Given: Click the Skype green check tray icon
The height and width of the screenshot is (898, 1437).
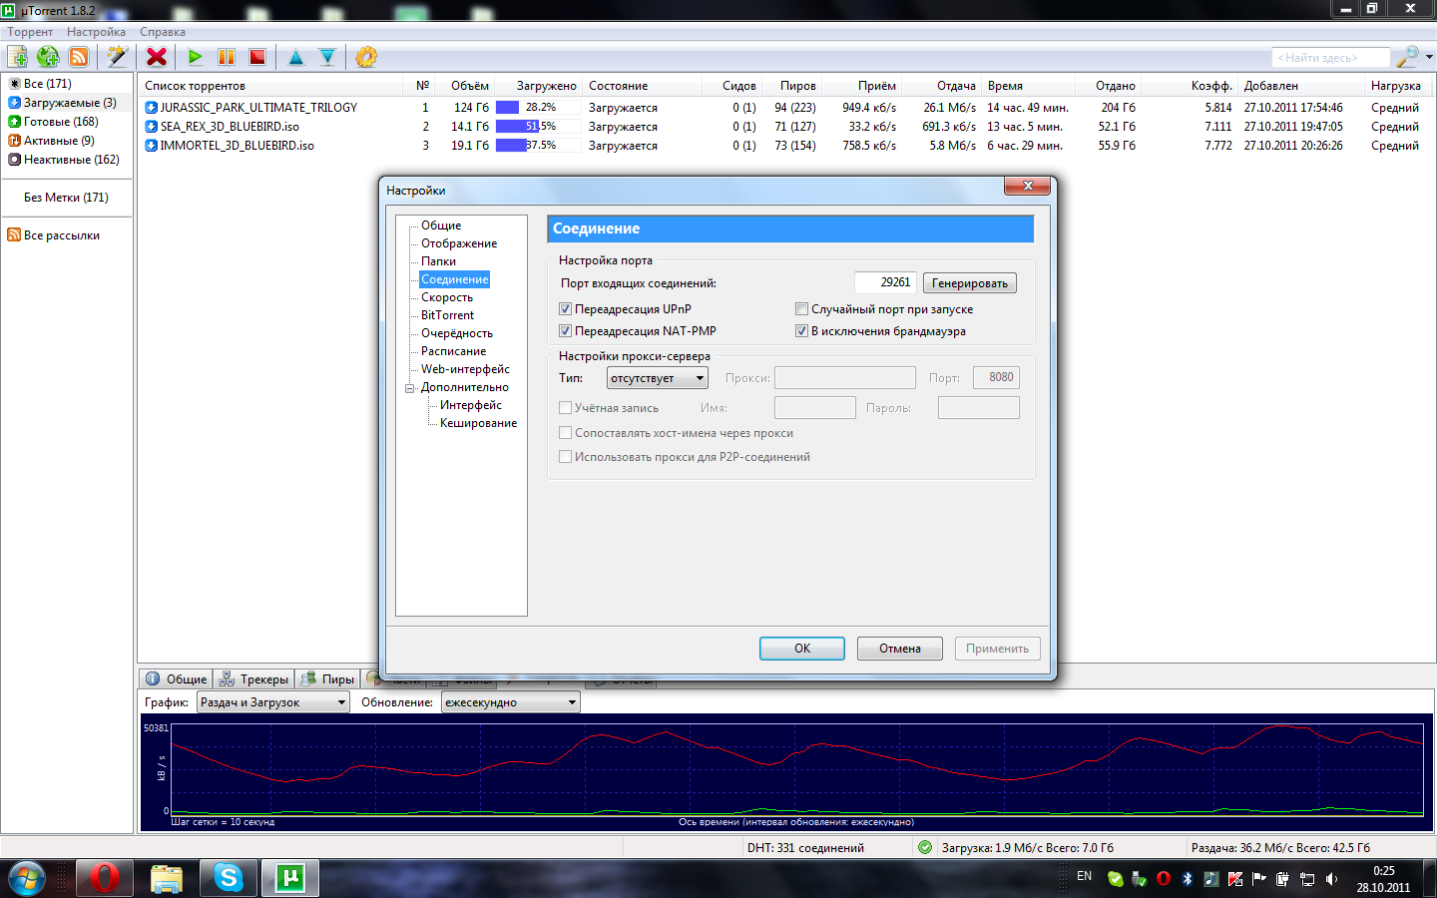Looking at the screenshot, I should pos(1116,879).
